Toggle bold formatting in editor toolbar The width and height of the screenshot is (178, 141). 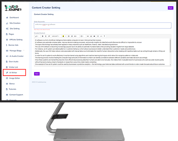click(43, 36)
